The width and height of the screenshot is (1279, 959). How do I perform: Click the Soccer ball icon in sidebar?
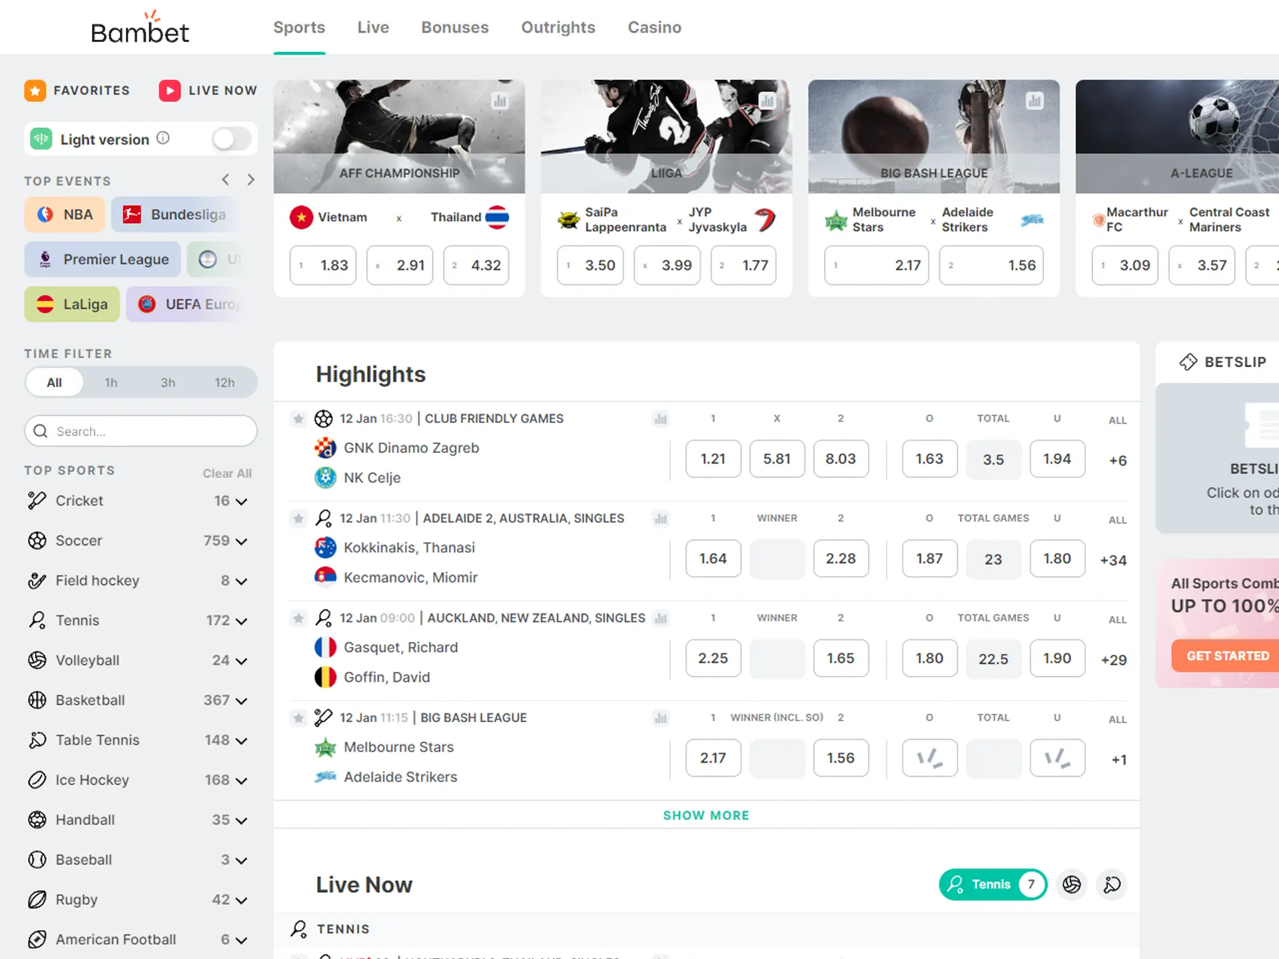[37, 540]
